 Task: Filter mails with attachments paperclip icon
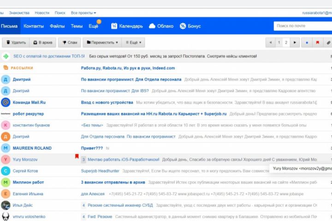[328, 42]
